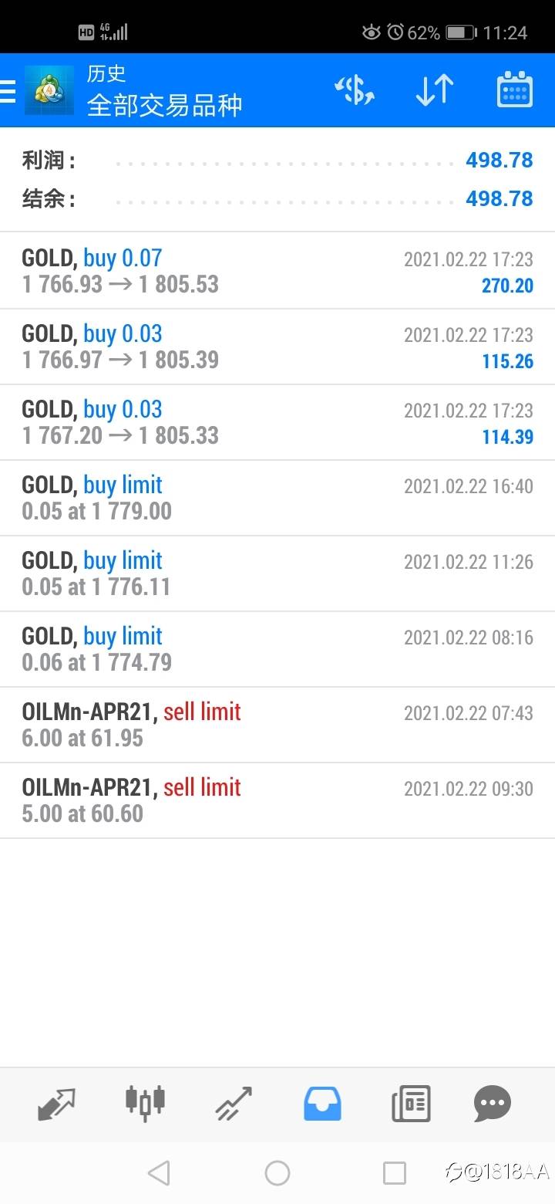Open the calendar date range picker
Image resolution: width=555 pixels, height=1204 pixels.
514,91
